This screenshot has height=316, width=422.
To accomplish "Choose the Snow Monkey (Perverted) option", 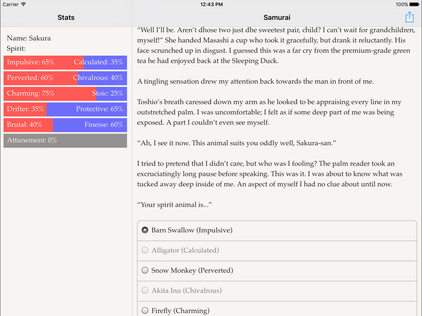I will point(277,271).
